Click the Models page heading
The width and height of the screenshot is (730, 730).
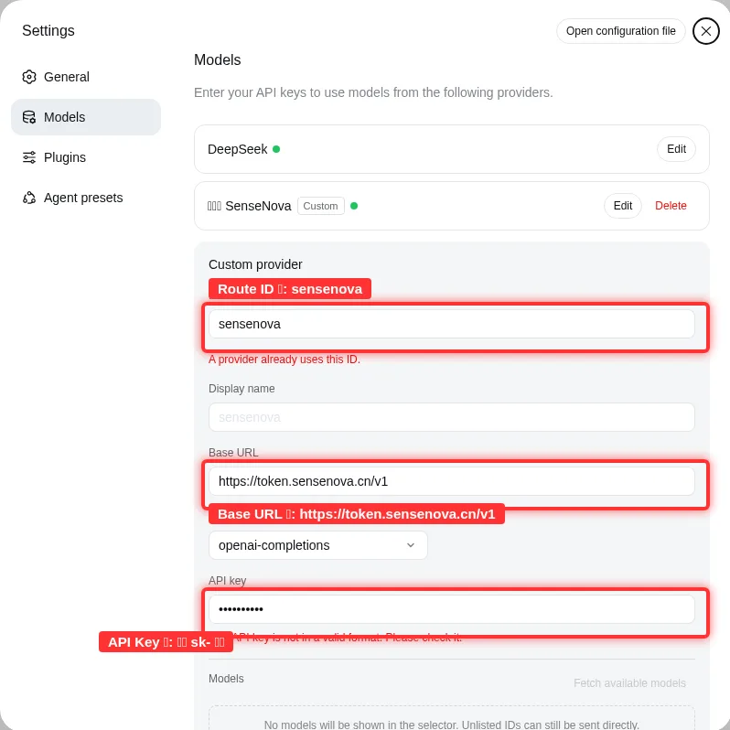[x=217, y=59]
